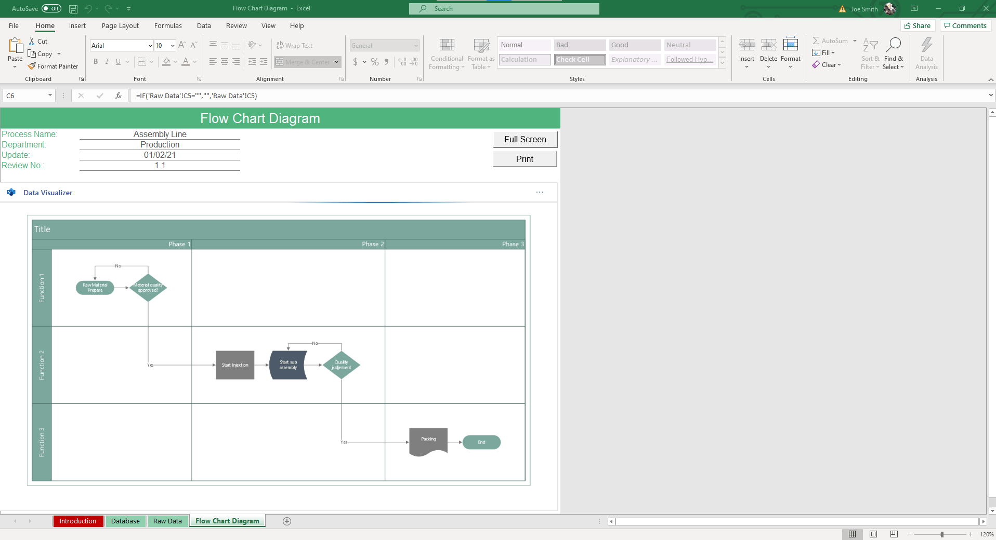Click the Format Painter icon
The width and height of the screenshot is (996, 540).
pos(32,66)
